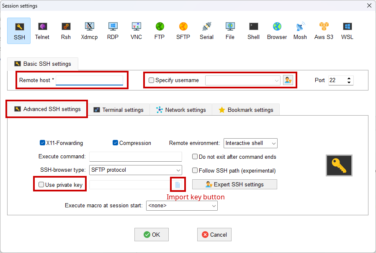Screen dimensions: 376x253
Task: Enable the Use private key checkbox
Action: point(41,185)
